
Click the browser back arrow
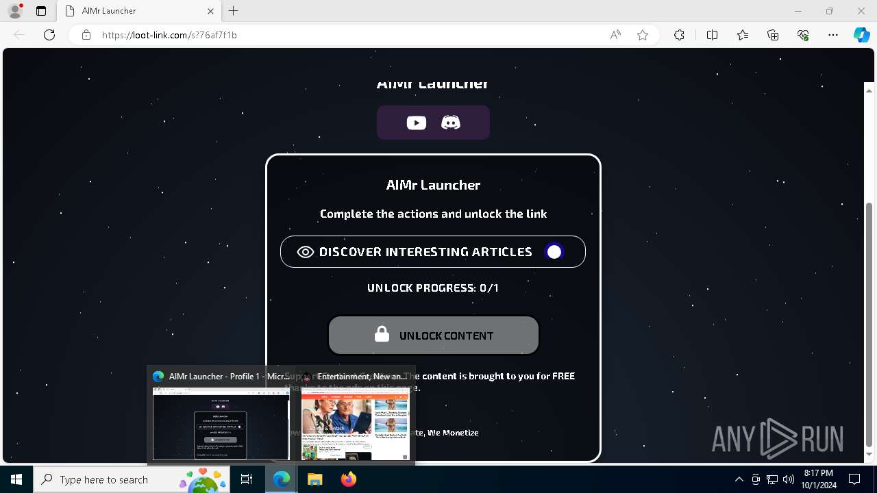(x=19, y=35)
